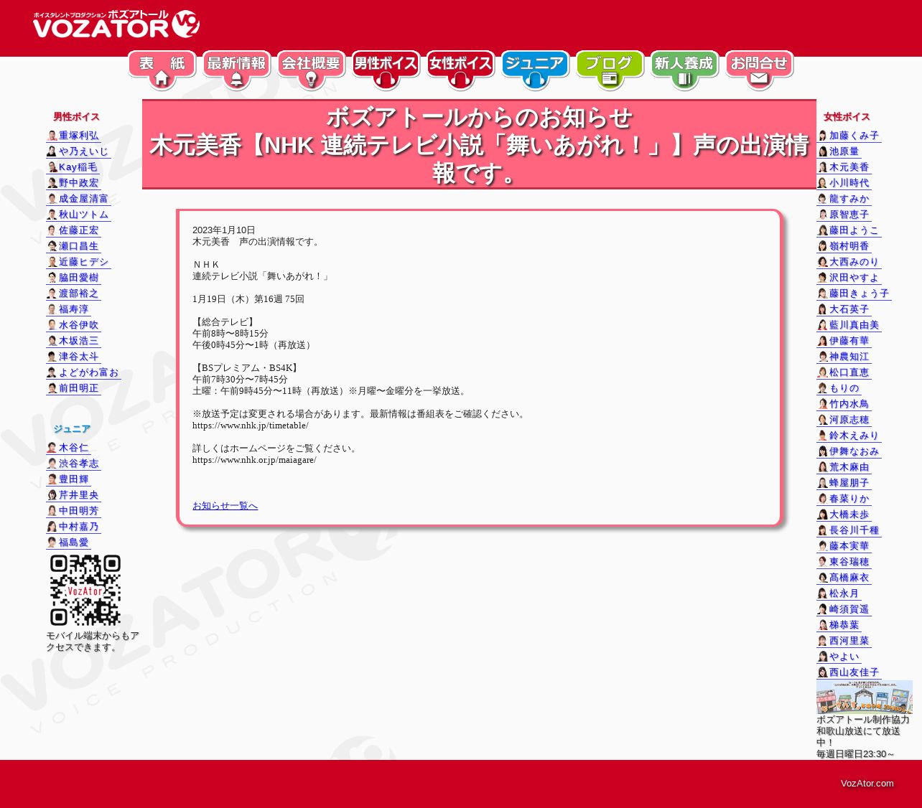The height and width of the screenshot is (808, 922).
Task: Open female voice profile 神農知江
Action: [844, 357]
